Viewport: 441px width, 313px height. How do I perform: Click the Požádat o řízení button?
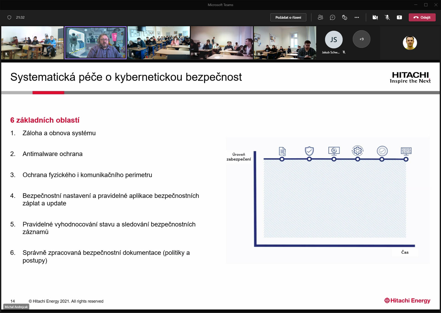[288, 17]
